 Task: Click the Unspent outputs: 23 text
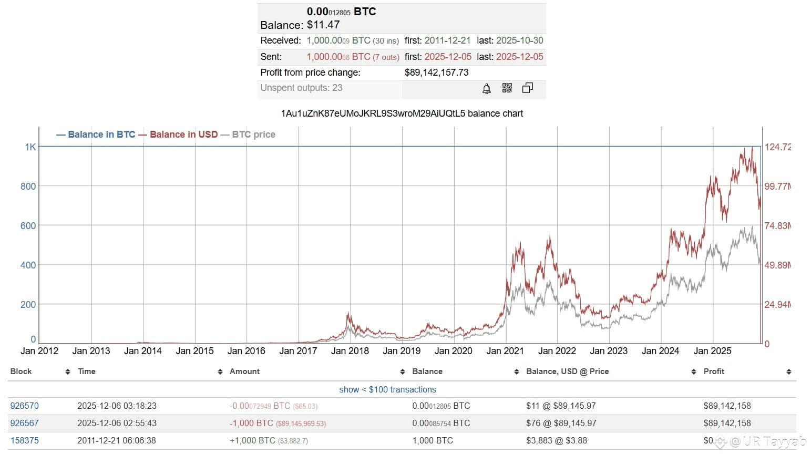click(302, 88)
